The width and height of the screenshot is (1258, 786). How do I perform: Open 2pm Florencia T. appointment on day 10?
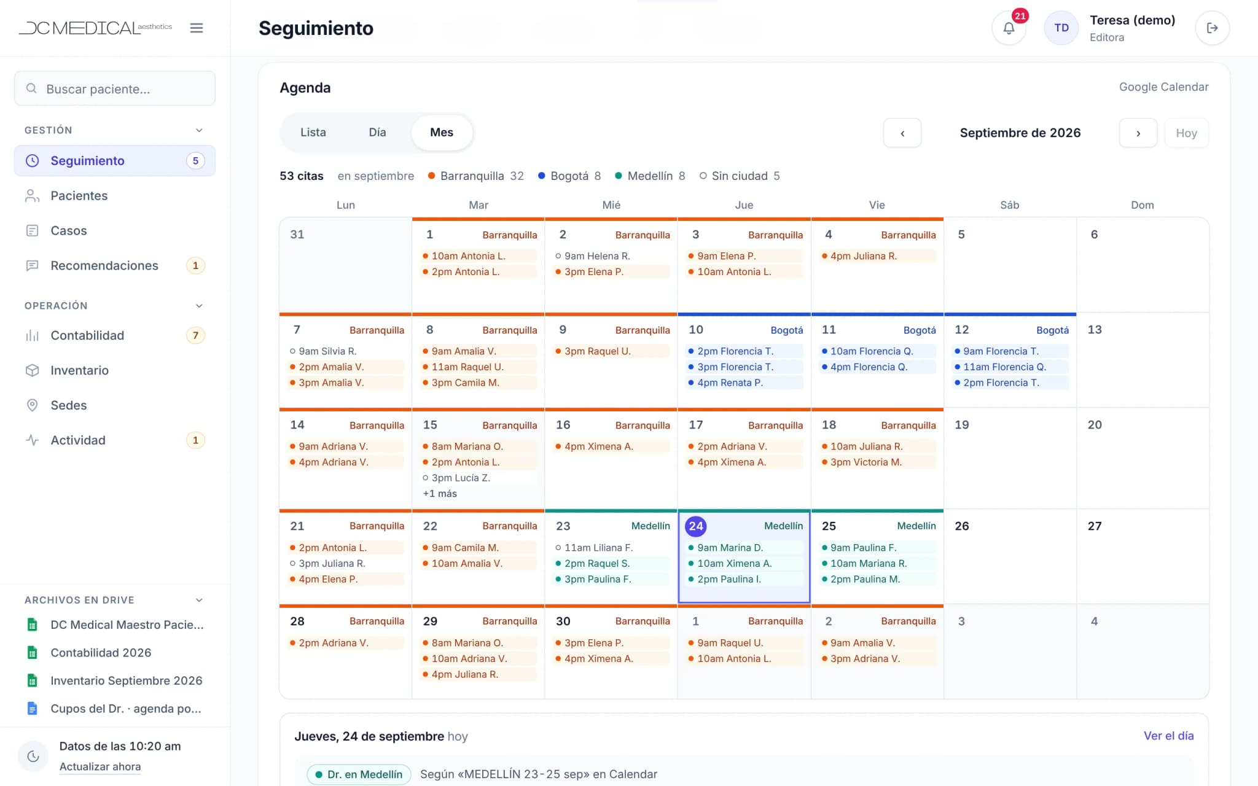[744, 351]
